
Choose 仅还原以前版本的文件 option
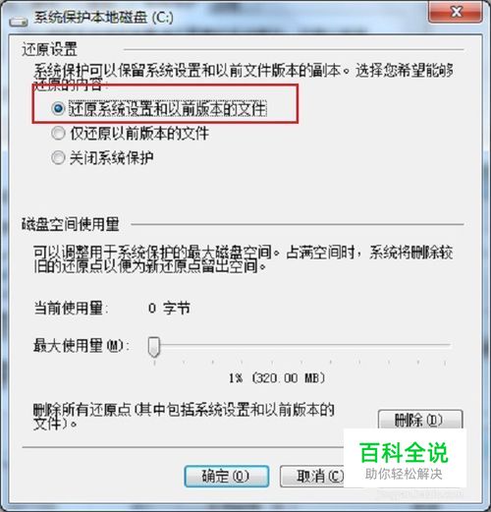click(58, 134)
